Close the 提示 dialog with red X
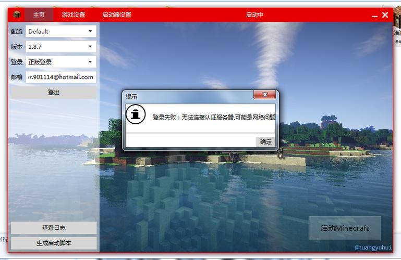Screen dimensions: 401x260 point(265,95)
